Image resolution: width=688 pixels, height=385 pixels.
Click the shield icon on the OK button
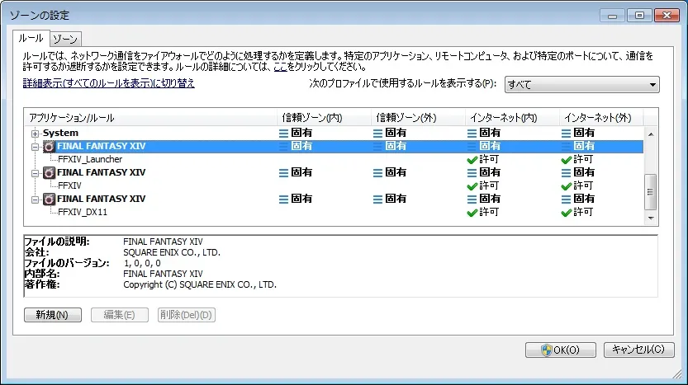[x=546, y=350]
